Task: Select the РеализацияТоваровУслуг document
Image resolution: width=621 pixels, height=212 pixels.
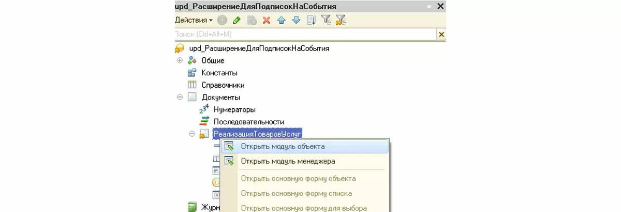Action: [x=258, y=134]
